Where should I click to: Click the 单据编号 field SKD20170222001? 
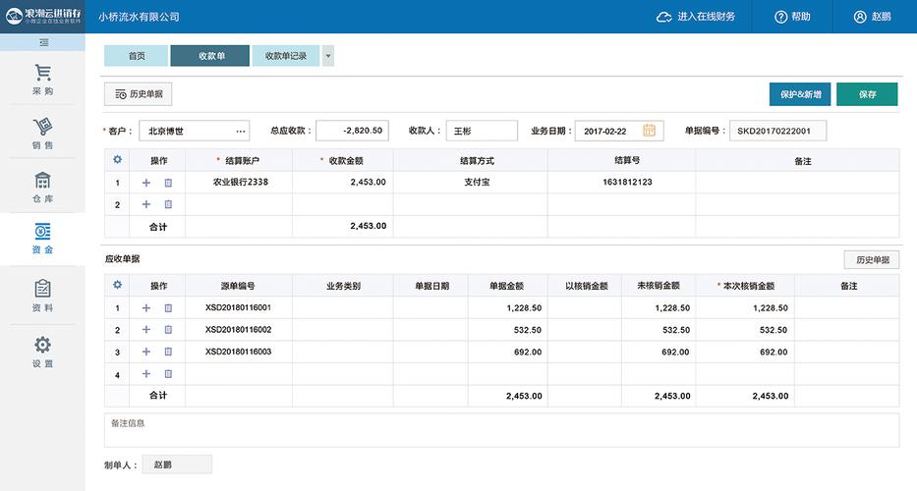(777, 131)
